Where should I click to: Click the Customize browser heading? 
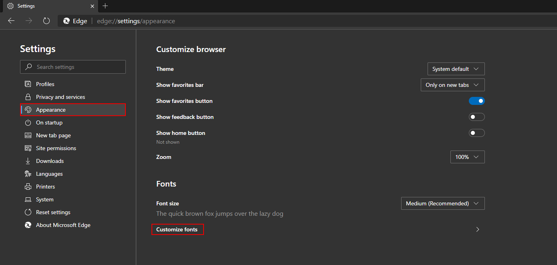pyautogui.click(x=191, y=49)
